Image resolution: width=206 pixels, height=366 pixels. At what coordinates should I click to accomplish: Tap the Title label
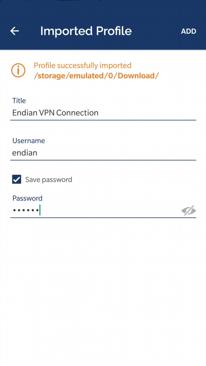pyautogui.click(x=19, y=101)
